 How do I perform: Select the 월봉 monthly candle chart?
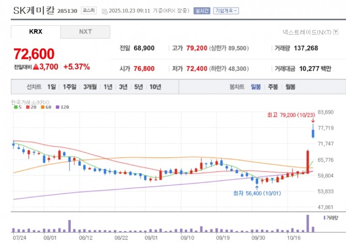click(x=290, y=87)
